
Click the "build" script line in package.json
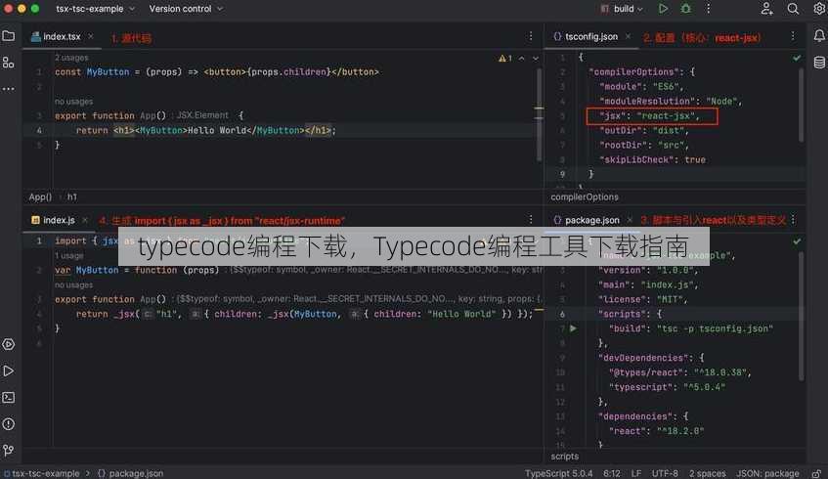691,328
